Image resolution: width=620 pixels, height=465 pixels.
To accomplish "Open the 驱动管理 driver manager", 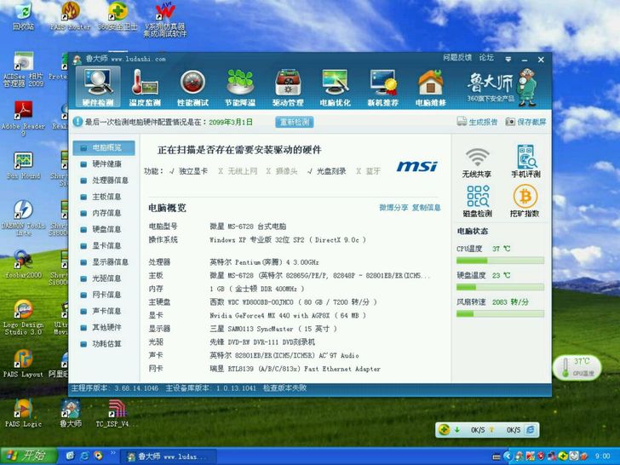I will point(288,87).
